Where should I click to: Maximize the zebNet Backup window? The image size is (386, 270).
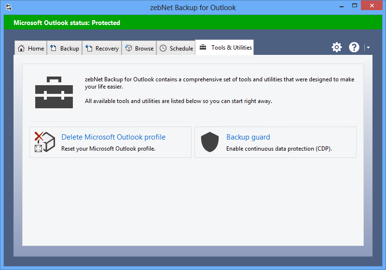point(355,6)
